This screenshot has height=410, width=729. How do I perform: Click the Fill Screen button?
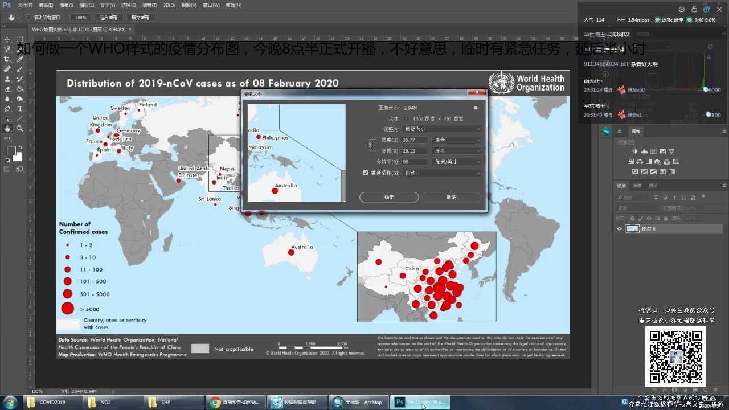pyautogui.click(x=140, y=18)
